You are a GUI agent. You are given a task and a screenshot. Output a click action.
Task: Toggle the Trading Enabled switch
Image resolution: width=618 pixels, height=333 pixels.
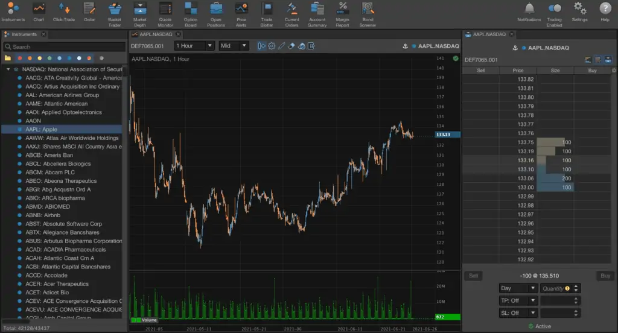[x=555, y=14]
